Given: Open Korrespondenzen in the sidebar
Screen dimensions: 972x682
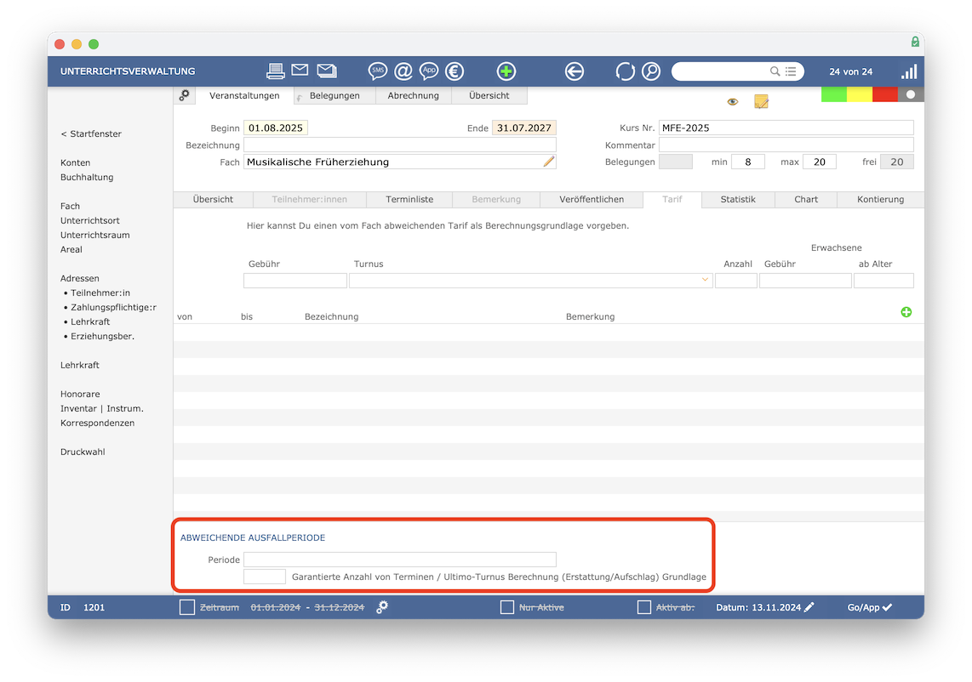Looking at the screenshot, I should tap(97, 423).
